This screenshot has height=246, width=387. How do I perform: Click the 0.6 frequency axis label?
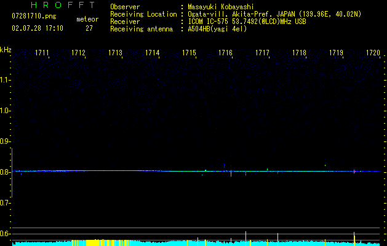point(5,234)
